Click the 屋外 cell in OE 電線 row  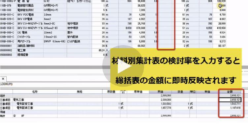pos(79,33)
